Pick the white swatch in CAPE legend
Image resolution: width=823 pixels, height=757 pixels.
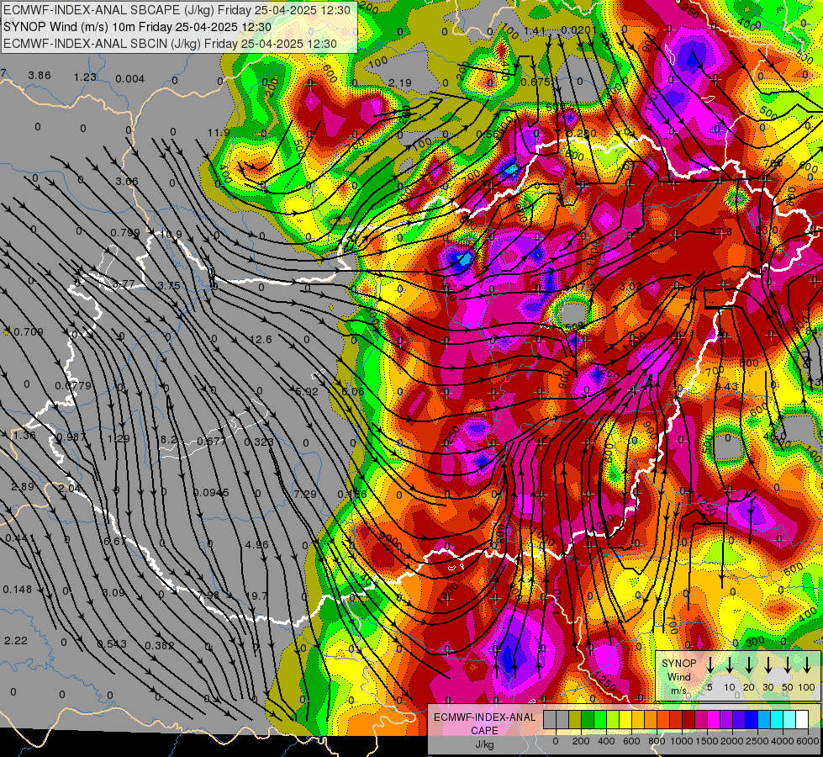802,720
